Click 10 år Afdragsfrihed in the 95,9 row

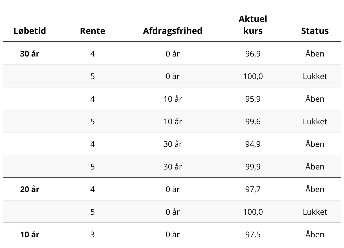click(173, 99)
